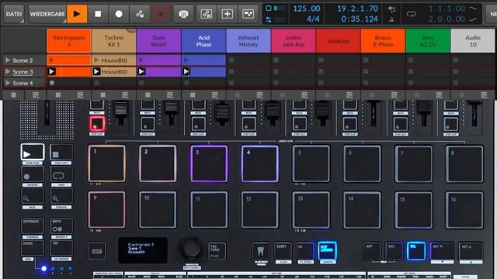Click blue lit Clip Launch button on controller
The image size is (497, 279).
[328, 251]
